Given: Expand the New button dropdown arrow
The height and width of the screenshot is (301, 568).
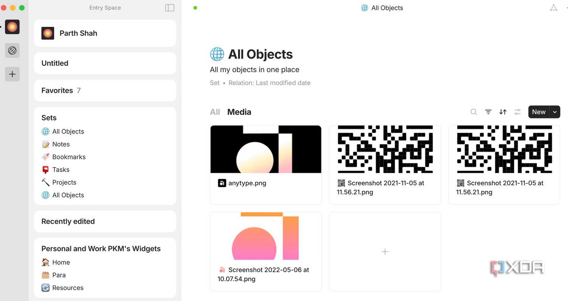Looking at the screenshot, I should (x=555, y=112).
